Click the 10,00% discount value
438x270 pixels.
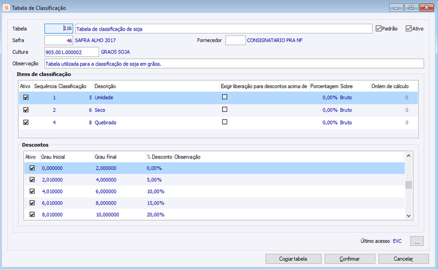[155, 192]
